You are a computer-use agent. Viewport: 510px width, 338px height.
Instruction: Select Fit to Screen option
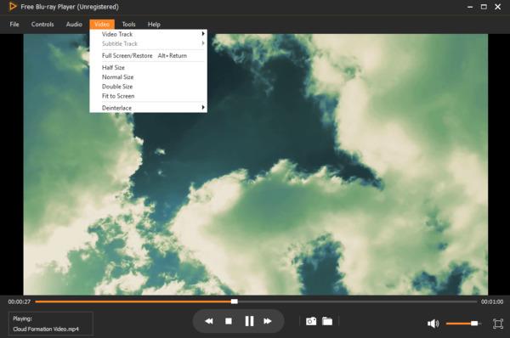(x=148, y=96)
